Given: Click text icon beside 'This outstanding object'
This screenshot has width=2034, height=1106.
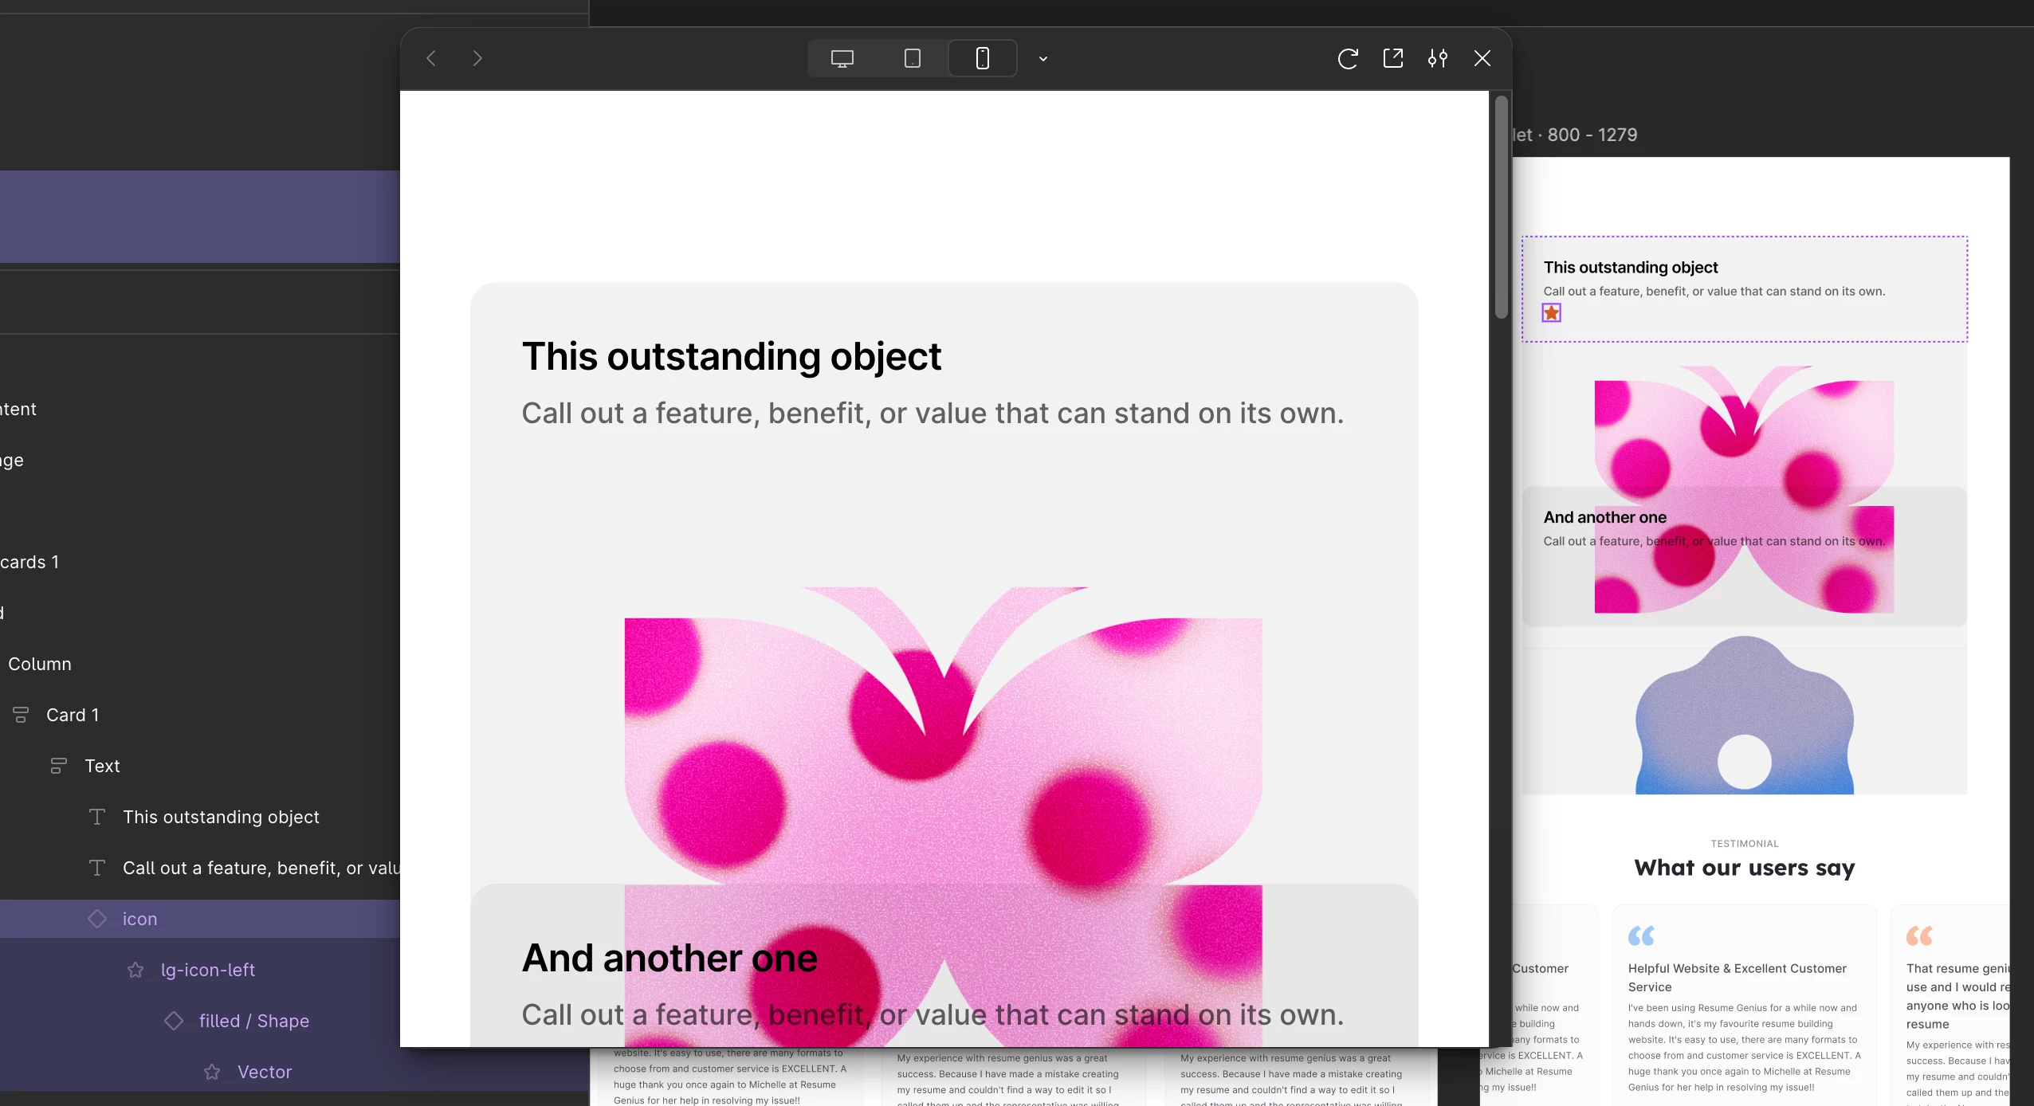Looking at the screenshot, I should coord(97,817).
